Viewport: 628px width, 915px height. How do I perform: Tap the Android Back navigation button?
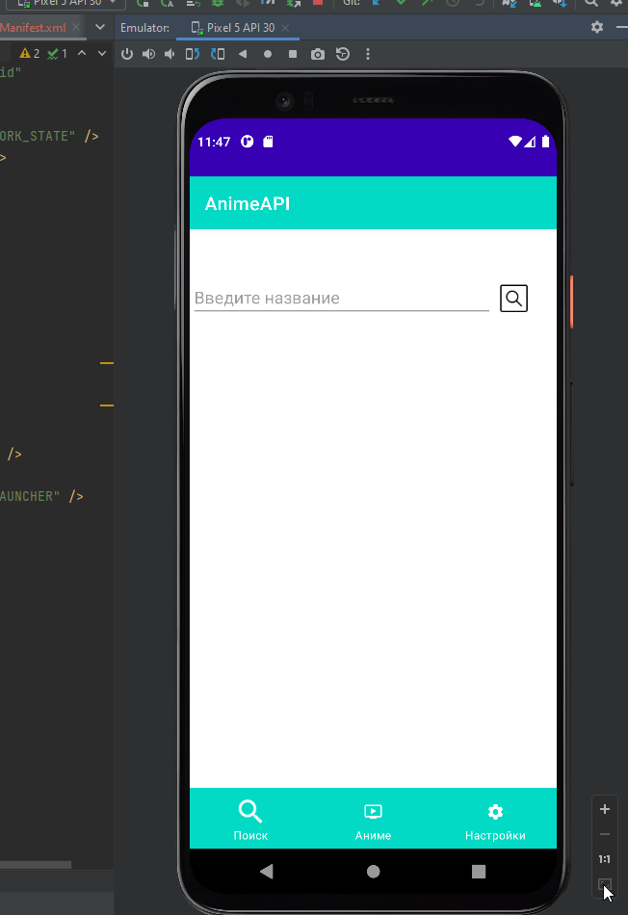click(x=267, y=872)
